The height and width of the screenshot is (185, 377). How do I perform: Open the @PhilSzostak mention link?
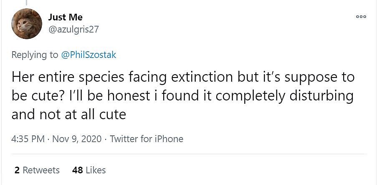click(x=89, y=55)
